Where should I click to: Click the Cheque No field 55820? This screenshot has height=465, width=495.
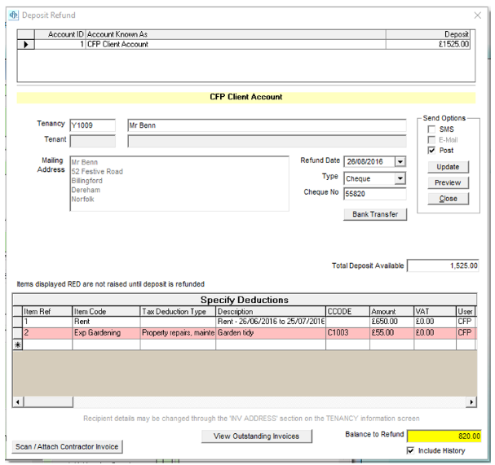(x=375, y=194)
